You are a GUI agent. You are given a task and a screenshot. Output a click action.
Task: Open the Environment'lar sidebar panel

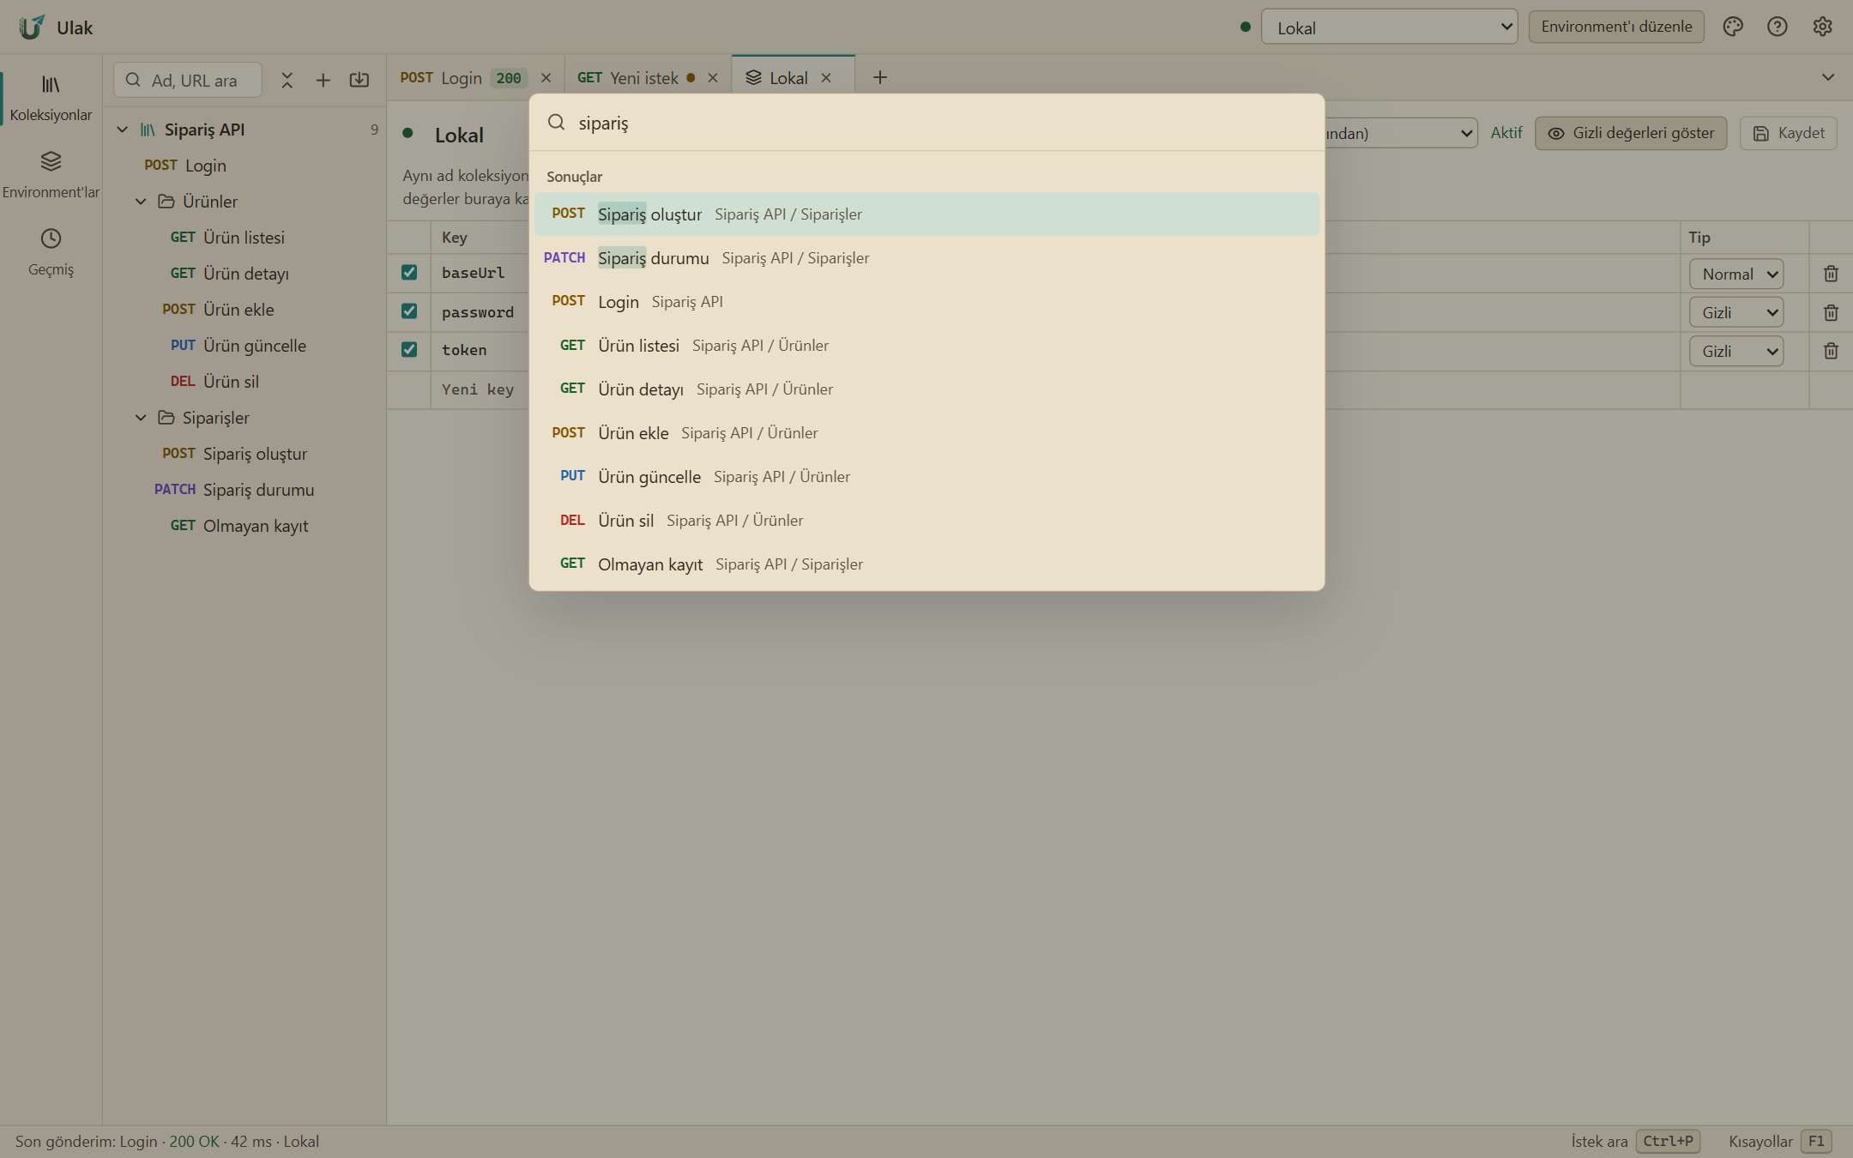pyautogui.click(x=51, y=175)
